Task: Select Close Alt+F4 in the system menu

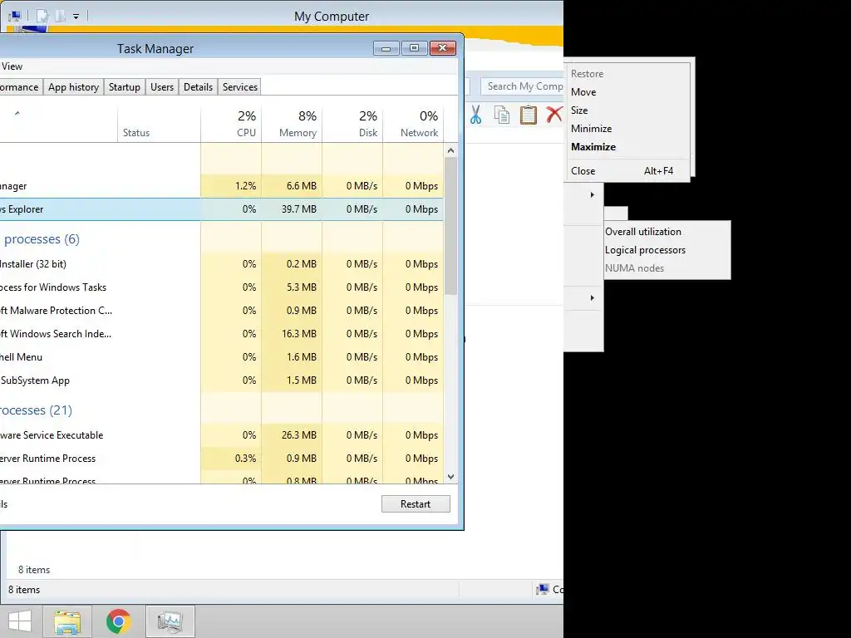Action: click(628, 171)
